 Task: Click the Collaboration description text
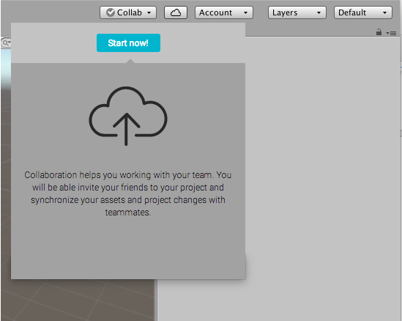pos(128,193)
